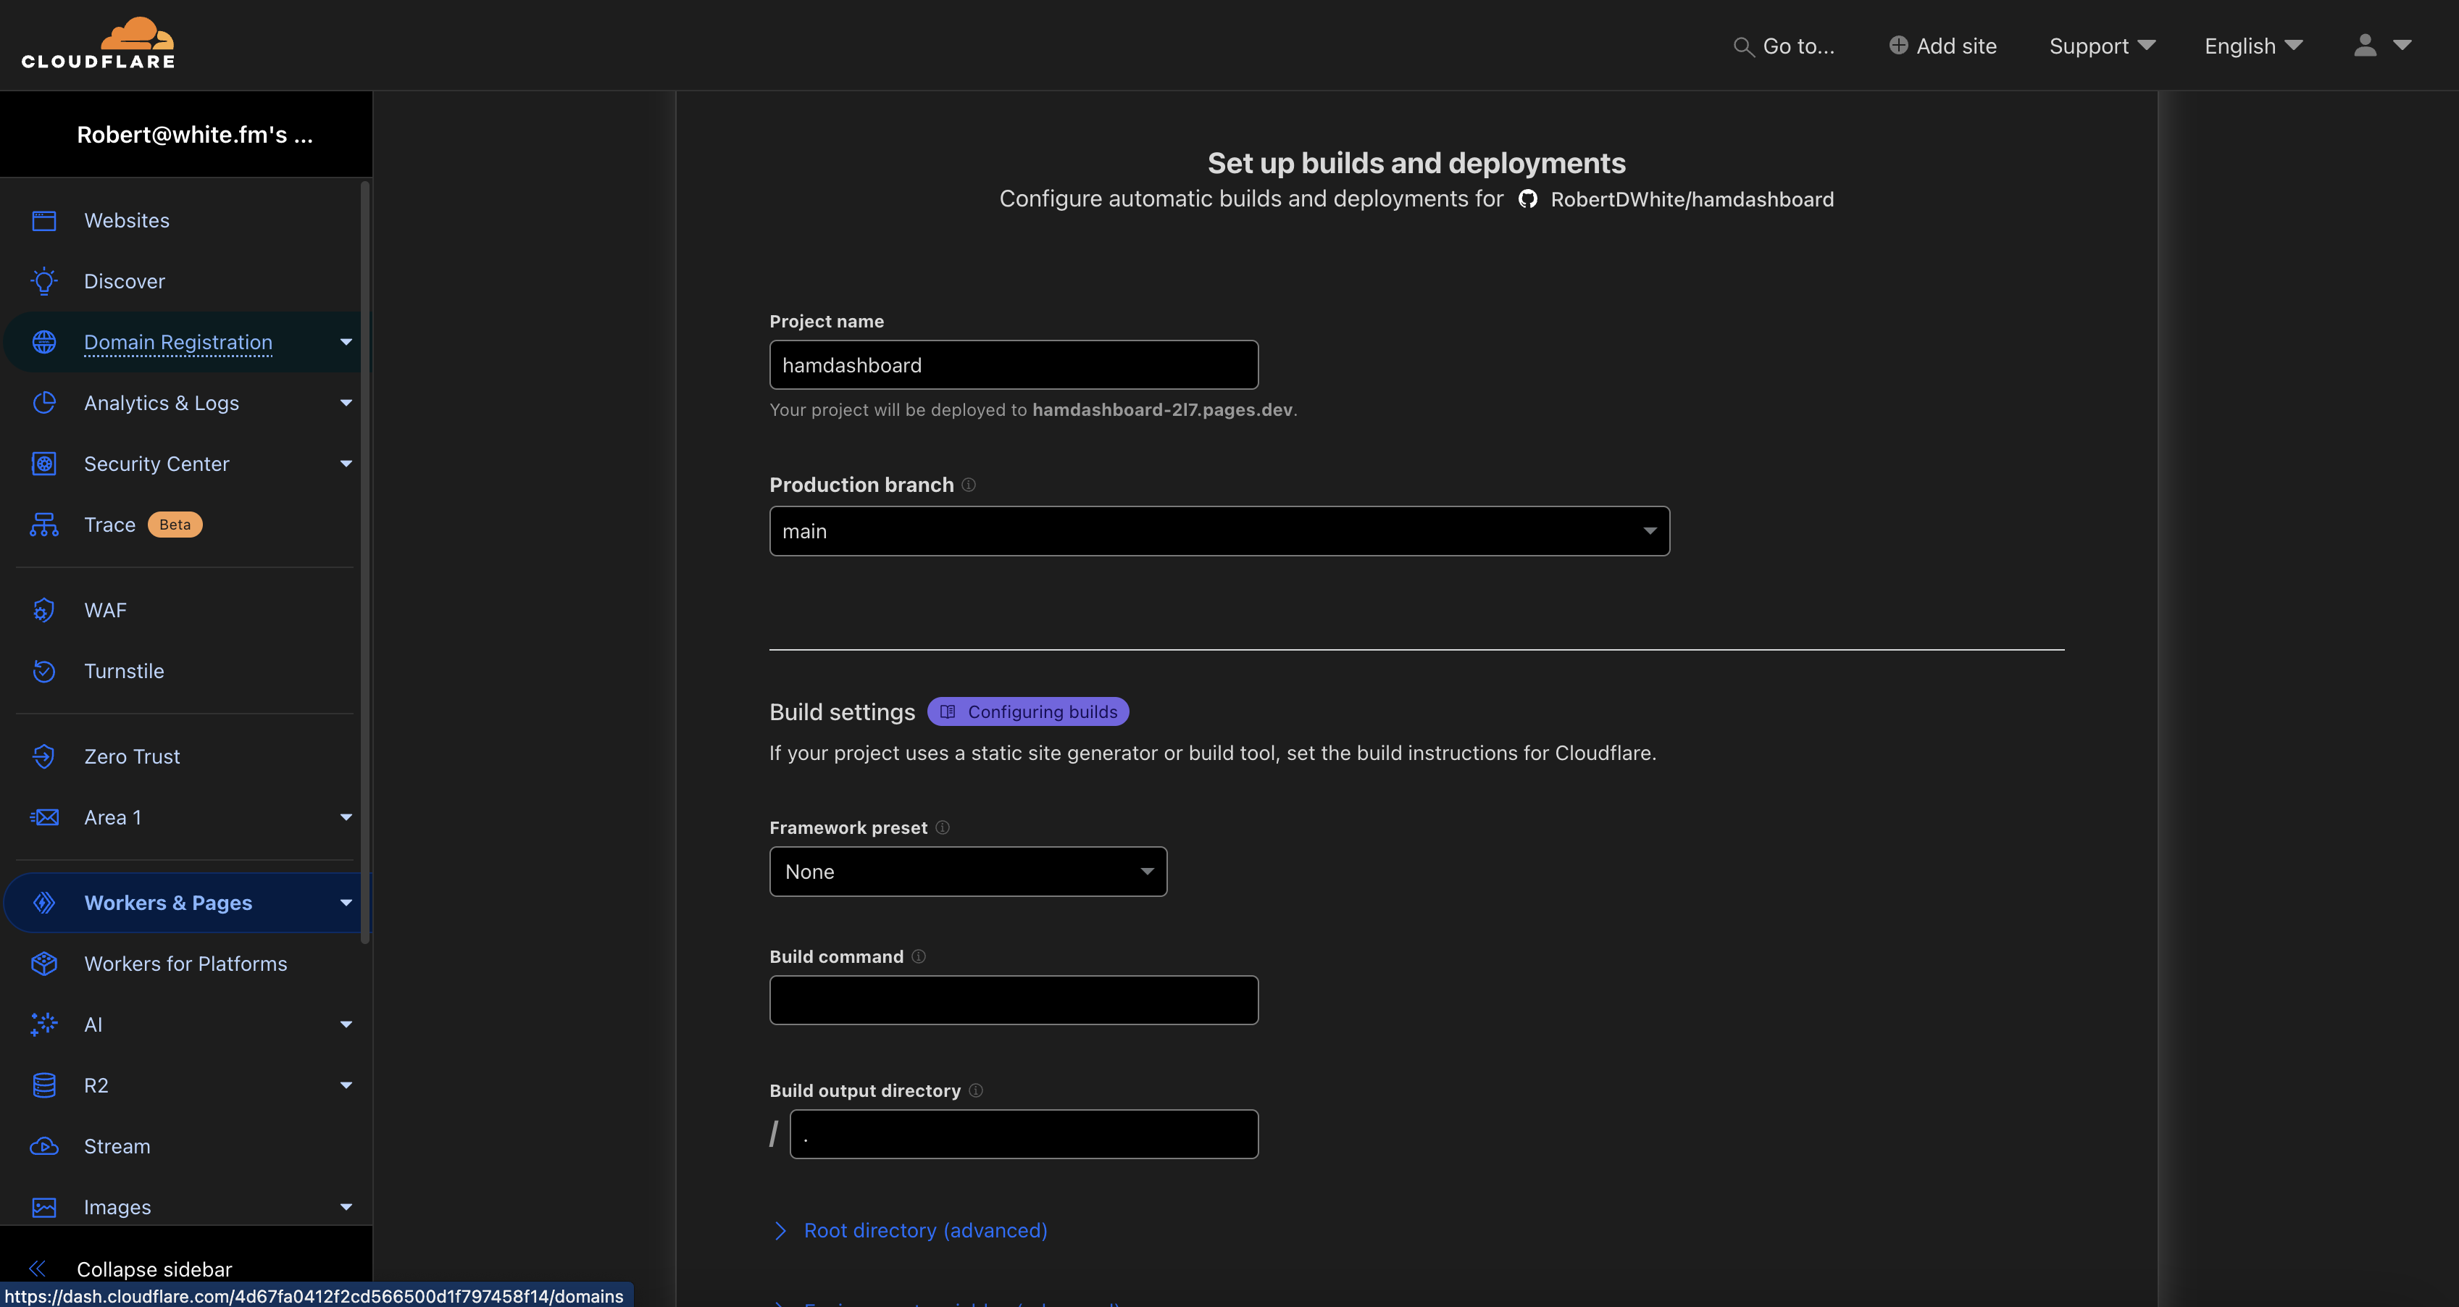Image resolution: width=2459 pixels, height=1307 pixels.
Task: Click the Zero Trust icon
Action: click(x=44, y=756)
